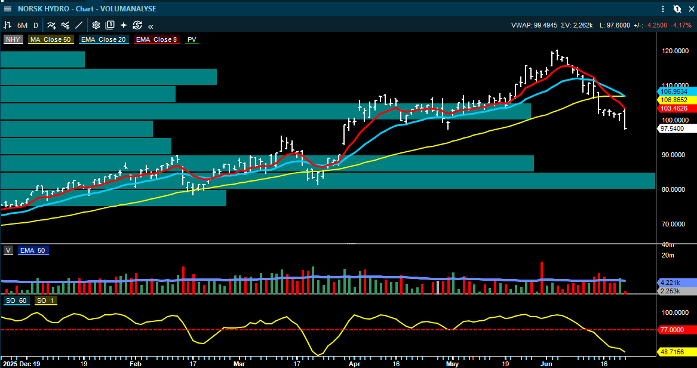Open the 6M time range selector
Viewport: 697px width, 368px height.
22,25
